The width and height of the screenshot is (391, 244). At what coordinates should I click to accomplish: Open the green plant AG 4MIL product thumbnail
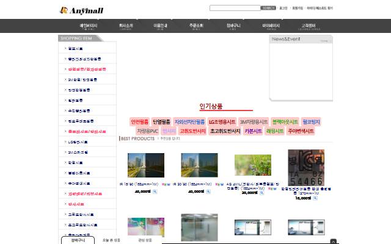(253, 165)
